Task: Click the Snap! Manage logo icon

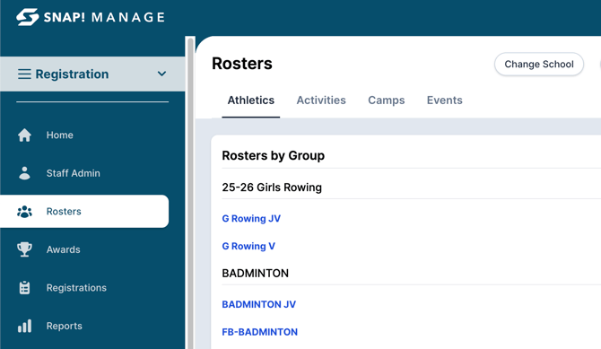Action: click(x=27, y=17)
